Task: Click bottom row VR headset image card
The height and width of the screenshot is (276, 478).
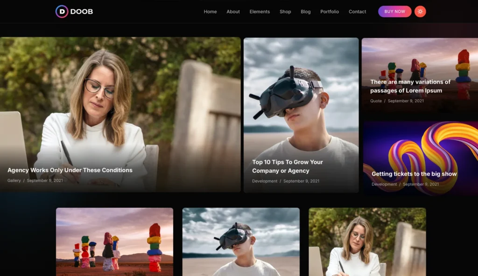Action: tap(241, 241)
